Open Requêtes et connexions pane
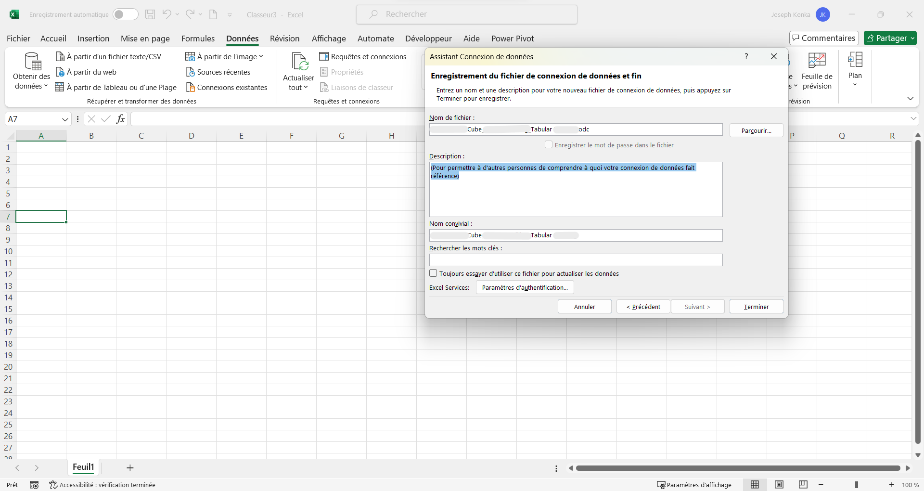This screenshot has height=491, width=924. 363,57
